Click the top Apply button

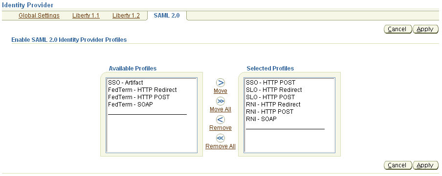coord(425,29)
